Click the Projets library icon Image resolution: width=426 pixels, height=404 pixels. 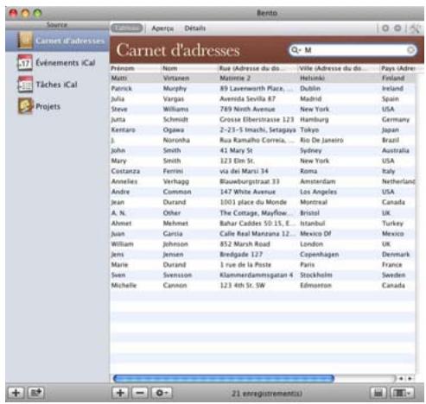[x=25, y=106]
